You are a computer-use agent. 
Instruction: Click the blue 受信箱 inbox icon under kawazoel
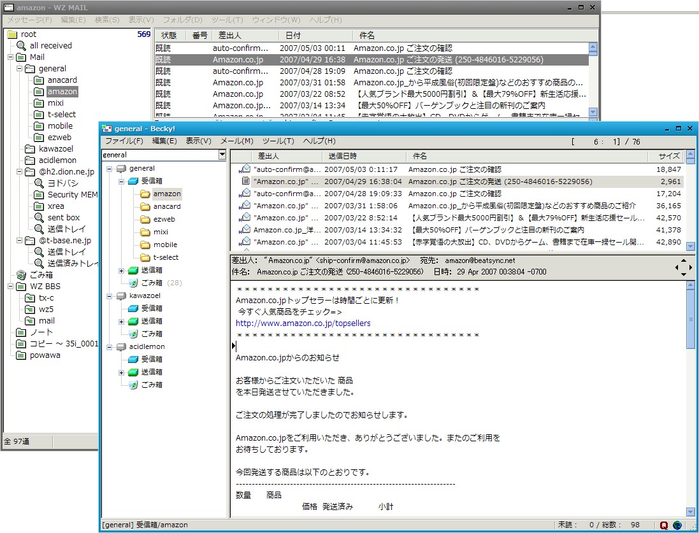click(133, 308)
